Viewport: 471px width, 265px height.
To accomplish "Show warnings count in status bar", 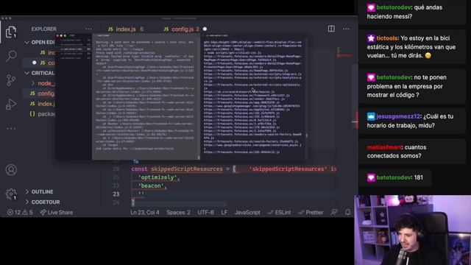I will [x=27, y=213].
